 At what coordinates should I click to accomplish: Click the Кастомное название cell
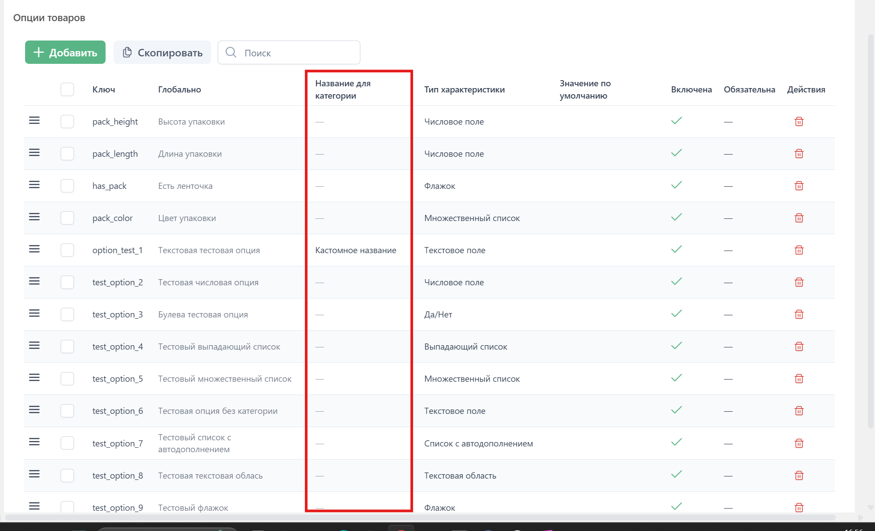pyautogui.click(x=355, y=250)
